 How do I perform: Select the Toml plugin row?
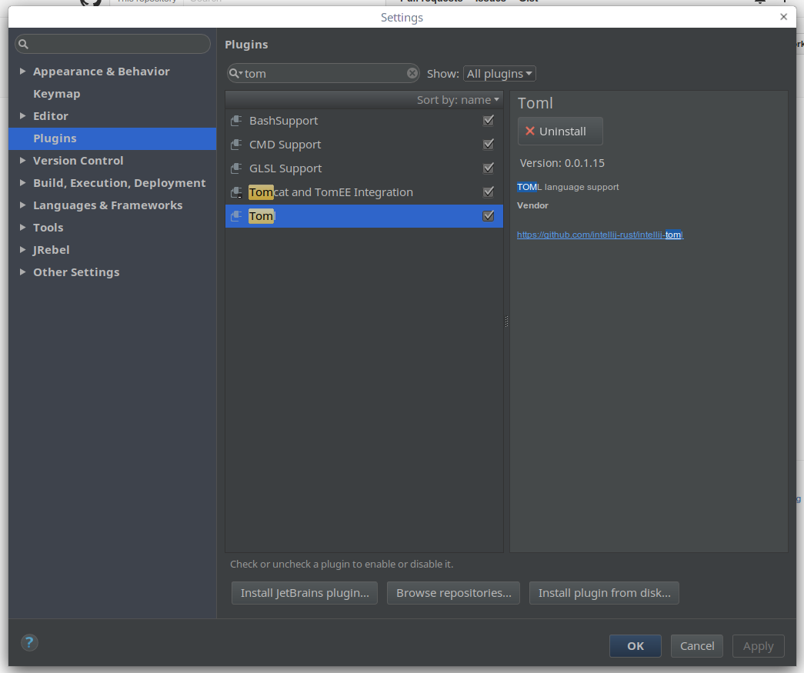pos(364,216)
